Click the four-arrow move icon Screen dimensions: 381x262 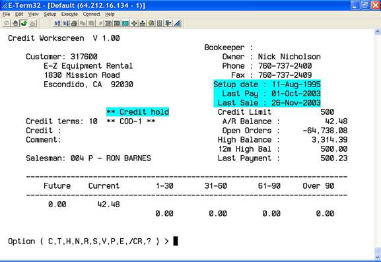click(134, 23)
